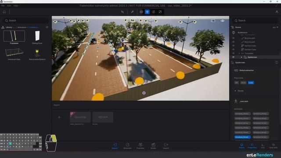
Task: Click the toolbar icon left of the eyedropper
Action: pyautogui.click(x=122, y=12)
